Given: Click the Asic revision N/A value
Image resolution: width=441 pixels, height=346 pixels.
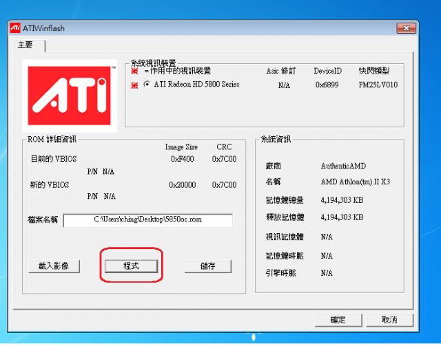Looking at the screenshot, I should pyautogui.click(x=284, y=85).
